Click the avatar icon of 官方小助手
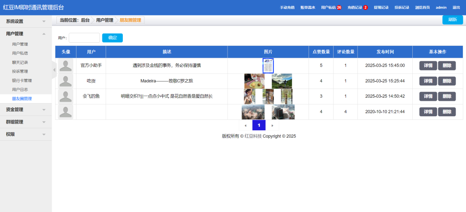This screenshot has height=212, width=466. [x=66, y=65]
